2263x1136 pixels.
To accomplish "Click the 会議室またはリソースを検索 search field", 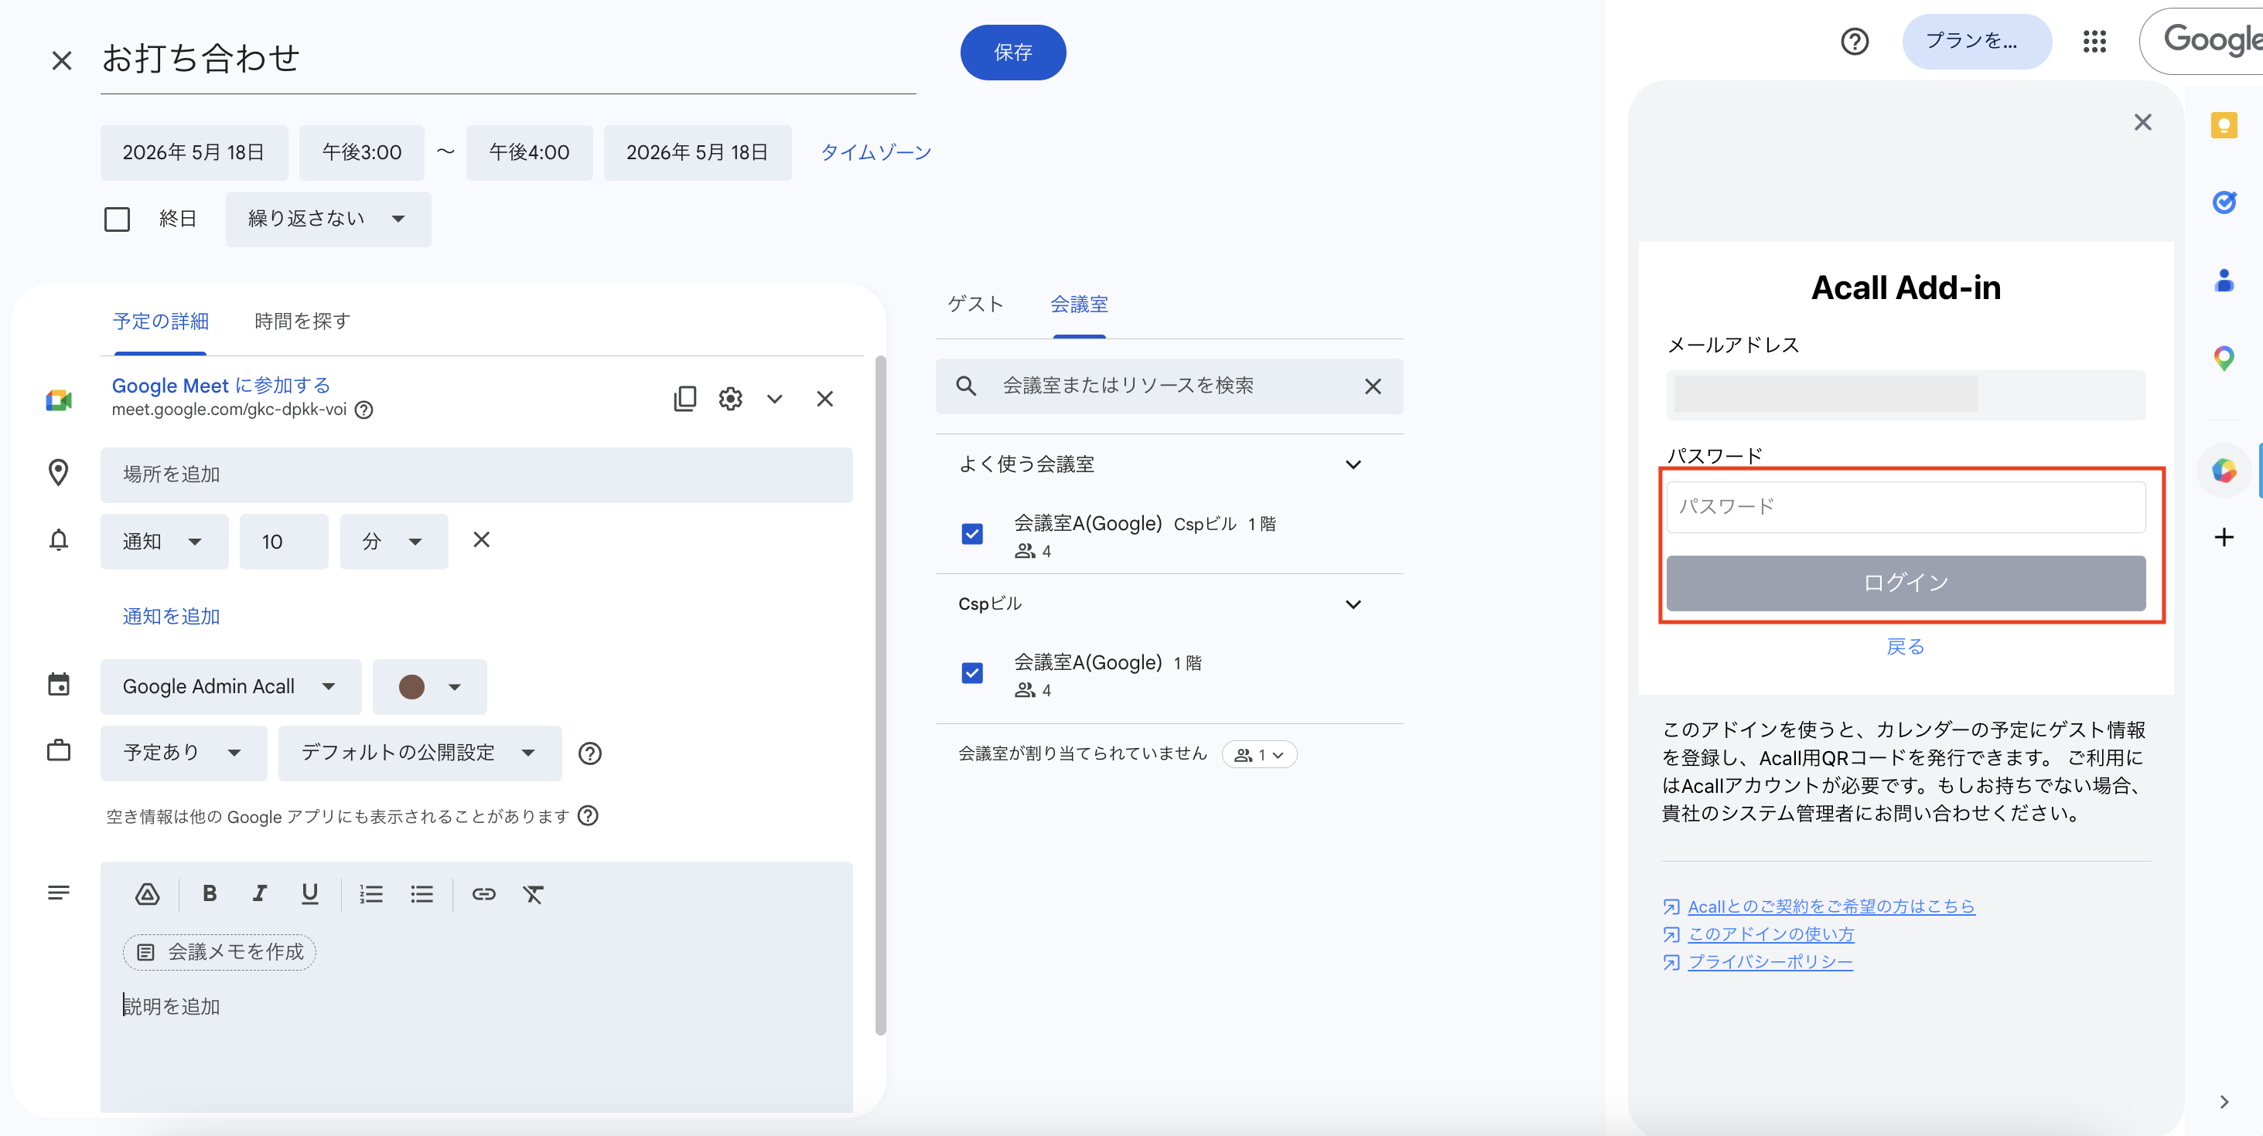I will 1169,386.
